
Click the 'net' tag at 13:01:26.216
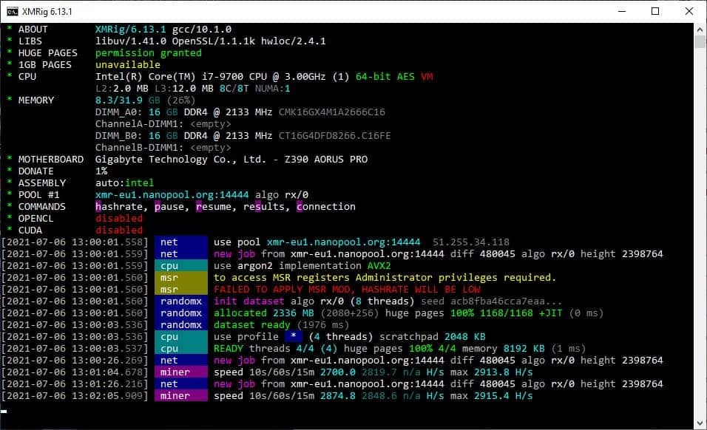[x=180, y=384]
